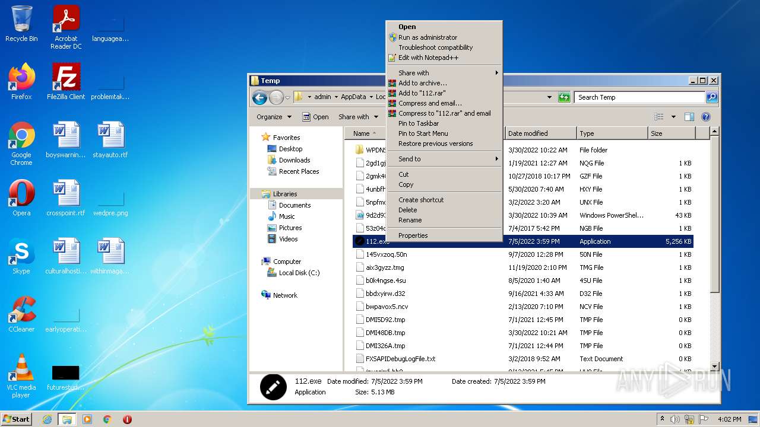Select Add to archive... option

(444, 83)
